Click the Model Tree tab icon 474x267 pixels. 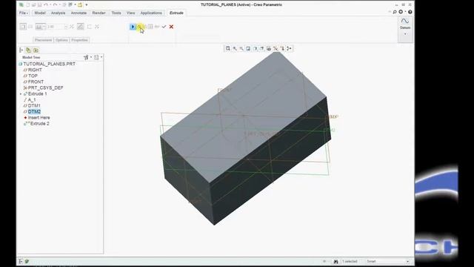21,50
